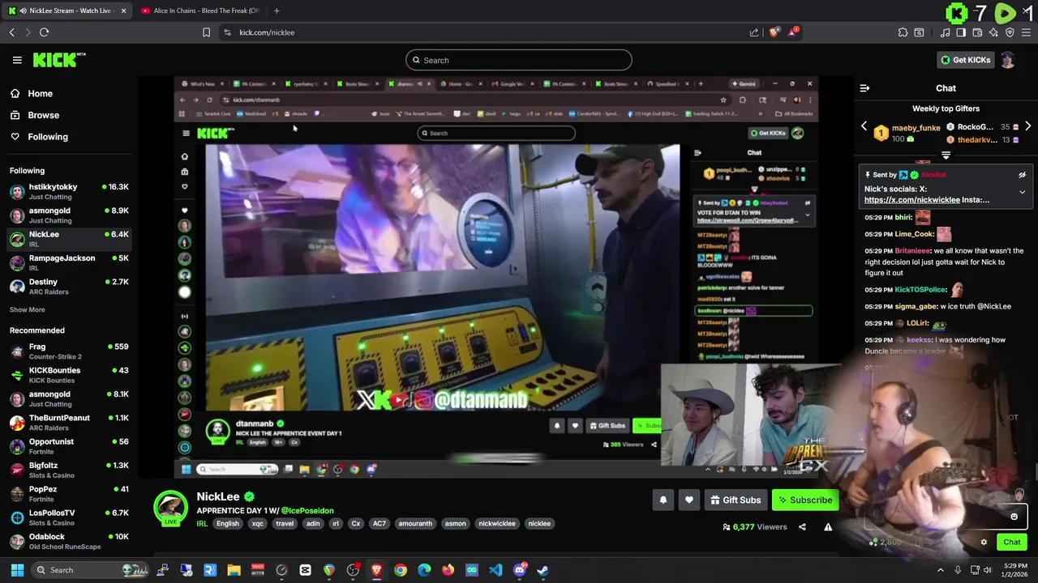Open the recommended channel Odablock

(x=69, y=542)
